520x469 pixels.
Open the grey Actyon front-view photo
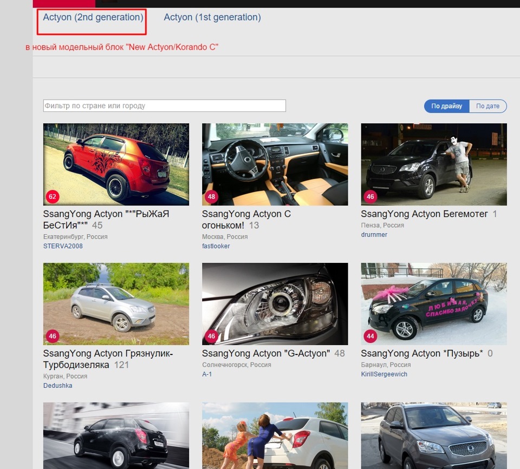(434, 435)
